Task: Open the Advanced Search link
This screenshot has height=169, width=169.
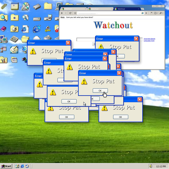Action: click(x=149, y=39)
